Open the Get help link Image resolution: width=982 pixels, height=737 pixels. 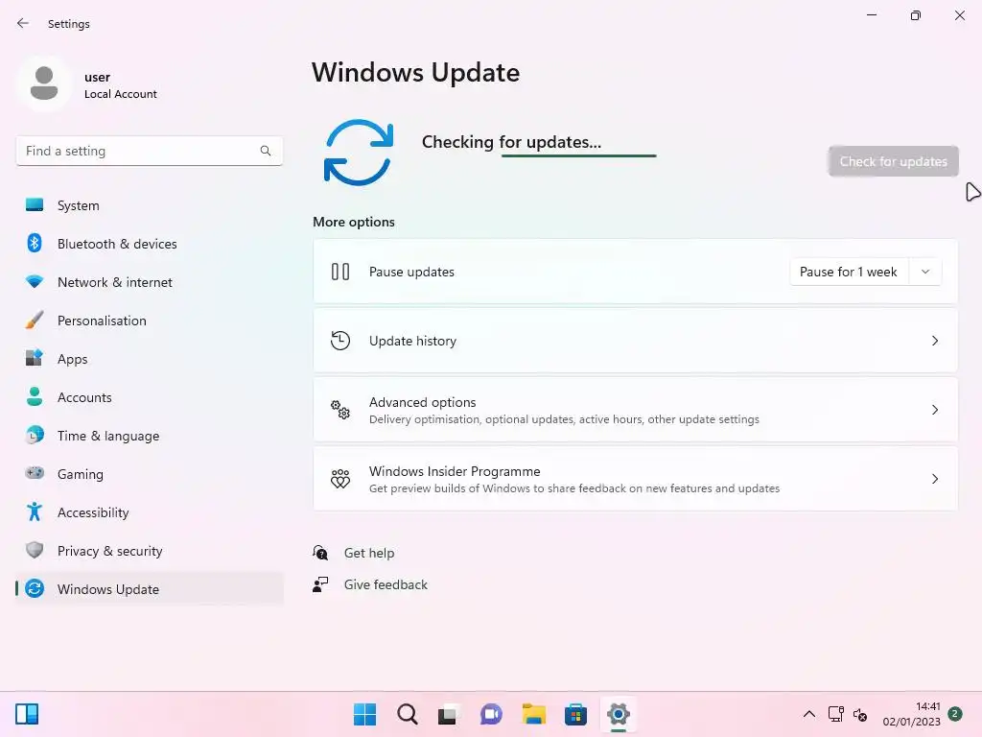click(x=369, y=553)
